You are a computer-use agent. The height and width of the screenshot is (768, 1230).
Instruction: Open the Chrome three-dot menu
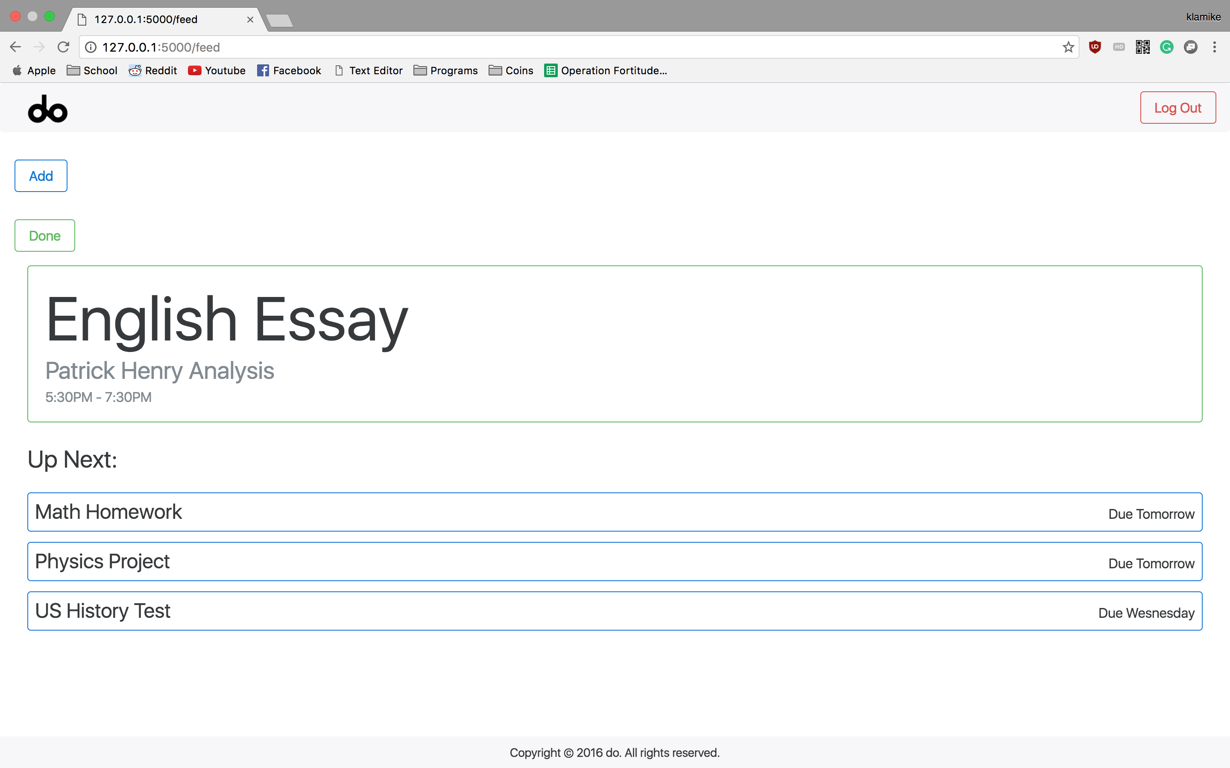[1214, 47]
